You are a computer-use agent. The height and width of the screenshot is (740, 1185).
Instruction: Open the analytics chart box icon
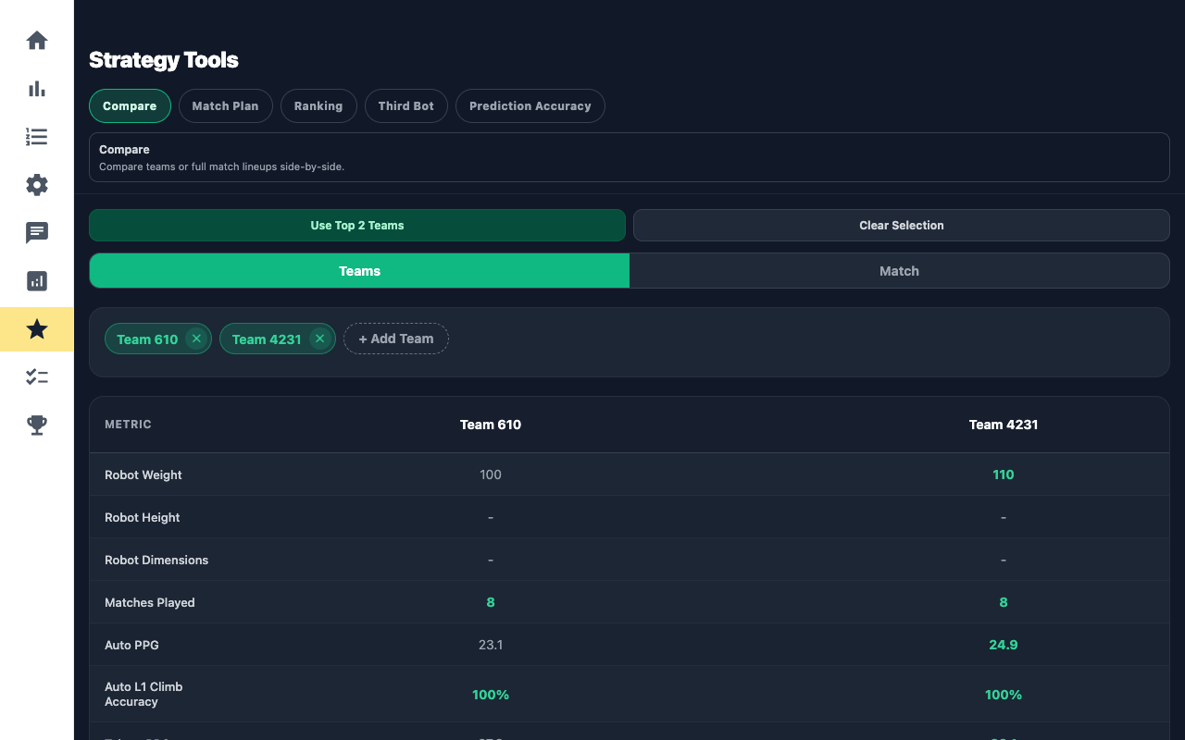click(x=37, y=281)
